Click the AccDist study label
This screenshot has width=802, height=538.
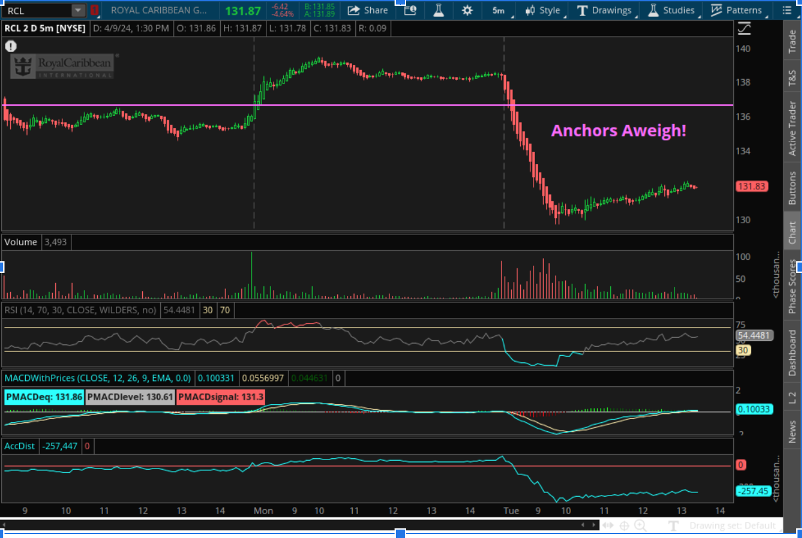coord(21,445)
